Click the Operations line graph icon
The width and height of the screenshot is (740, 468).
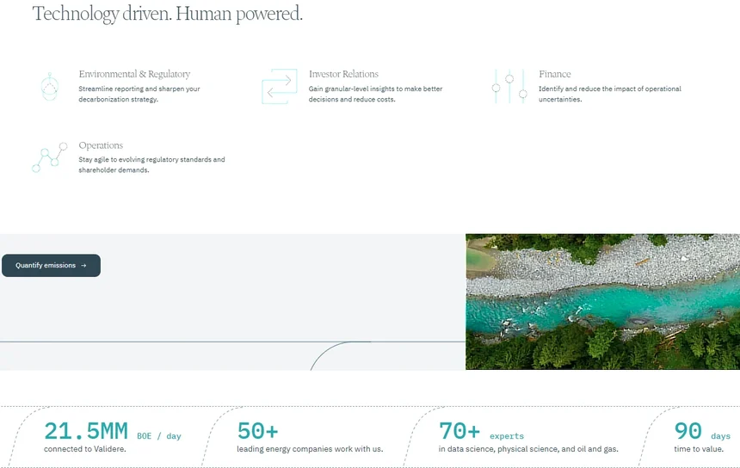tap(50, 157)
